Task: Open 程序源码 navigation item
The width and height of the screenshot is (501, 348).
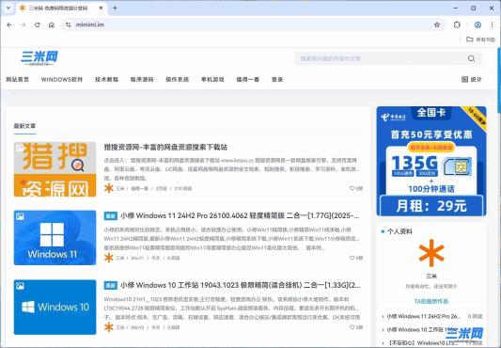Action: (142, 79)
